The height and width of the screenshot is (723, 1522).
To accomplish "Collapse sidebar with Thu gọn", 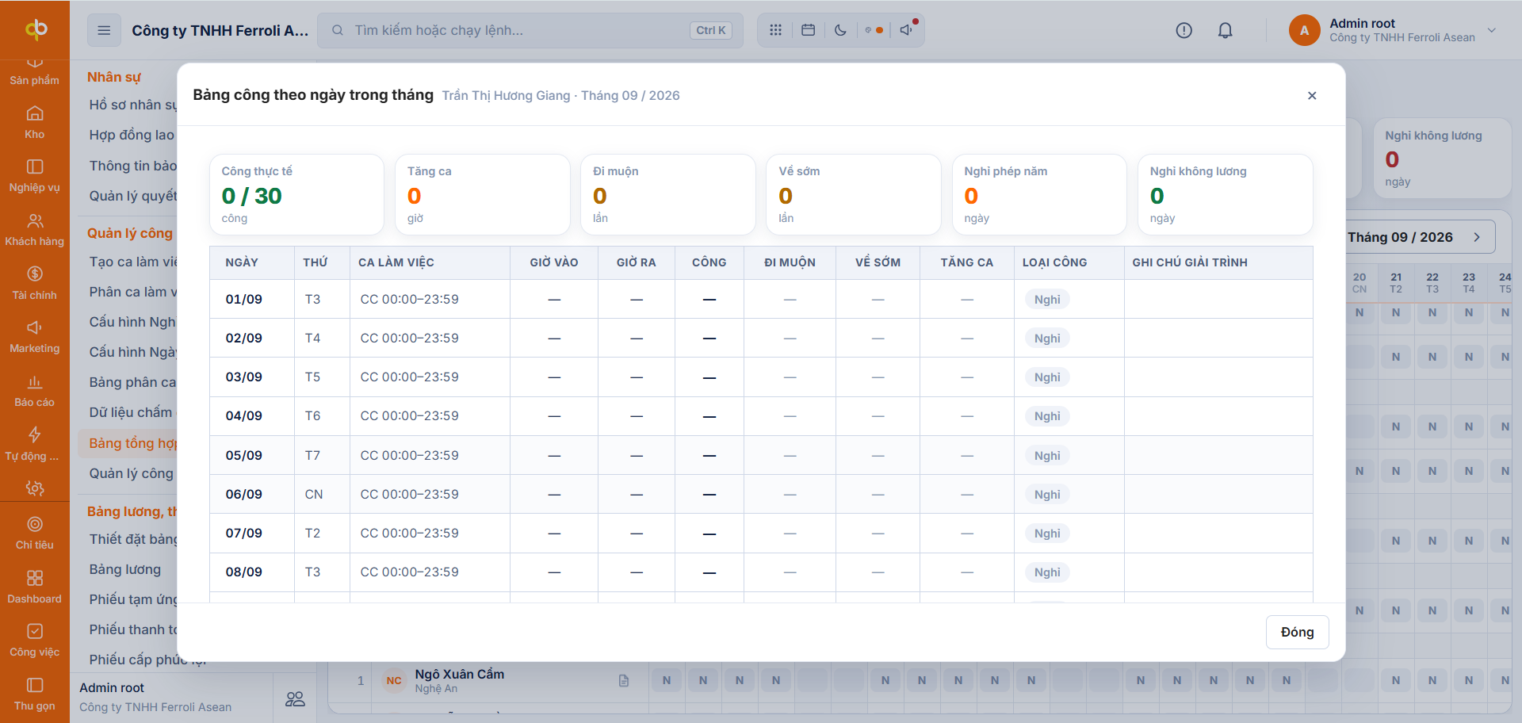I will (x=35, y=694).
